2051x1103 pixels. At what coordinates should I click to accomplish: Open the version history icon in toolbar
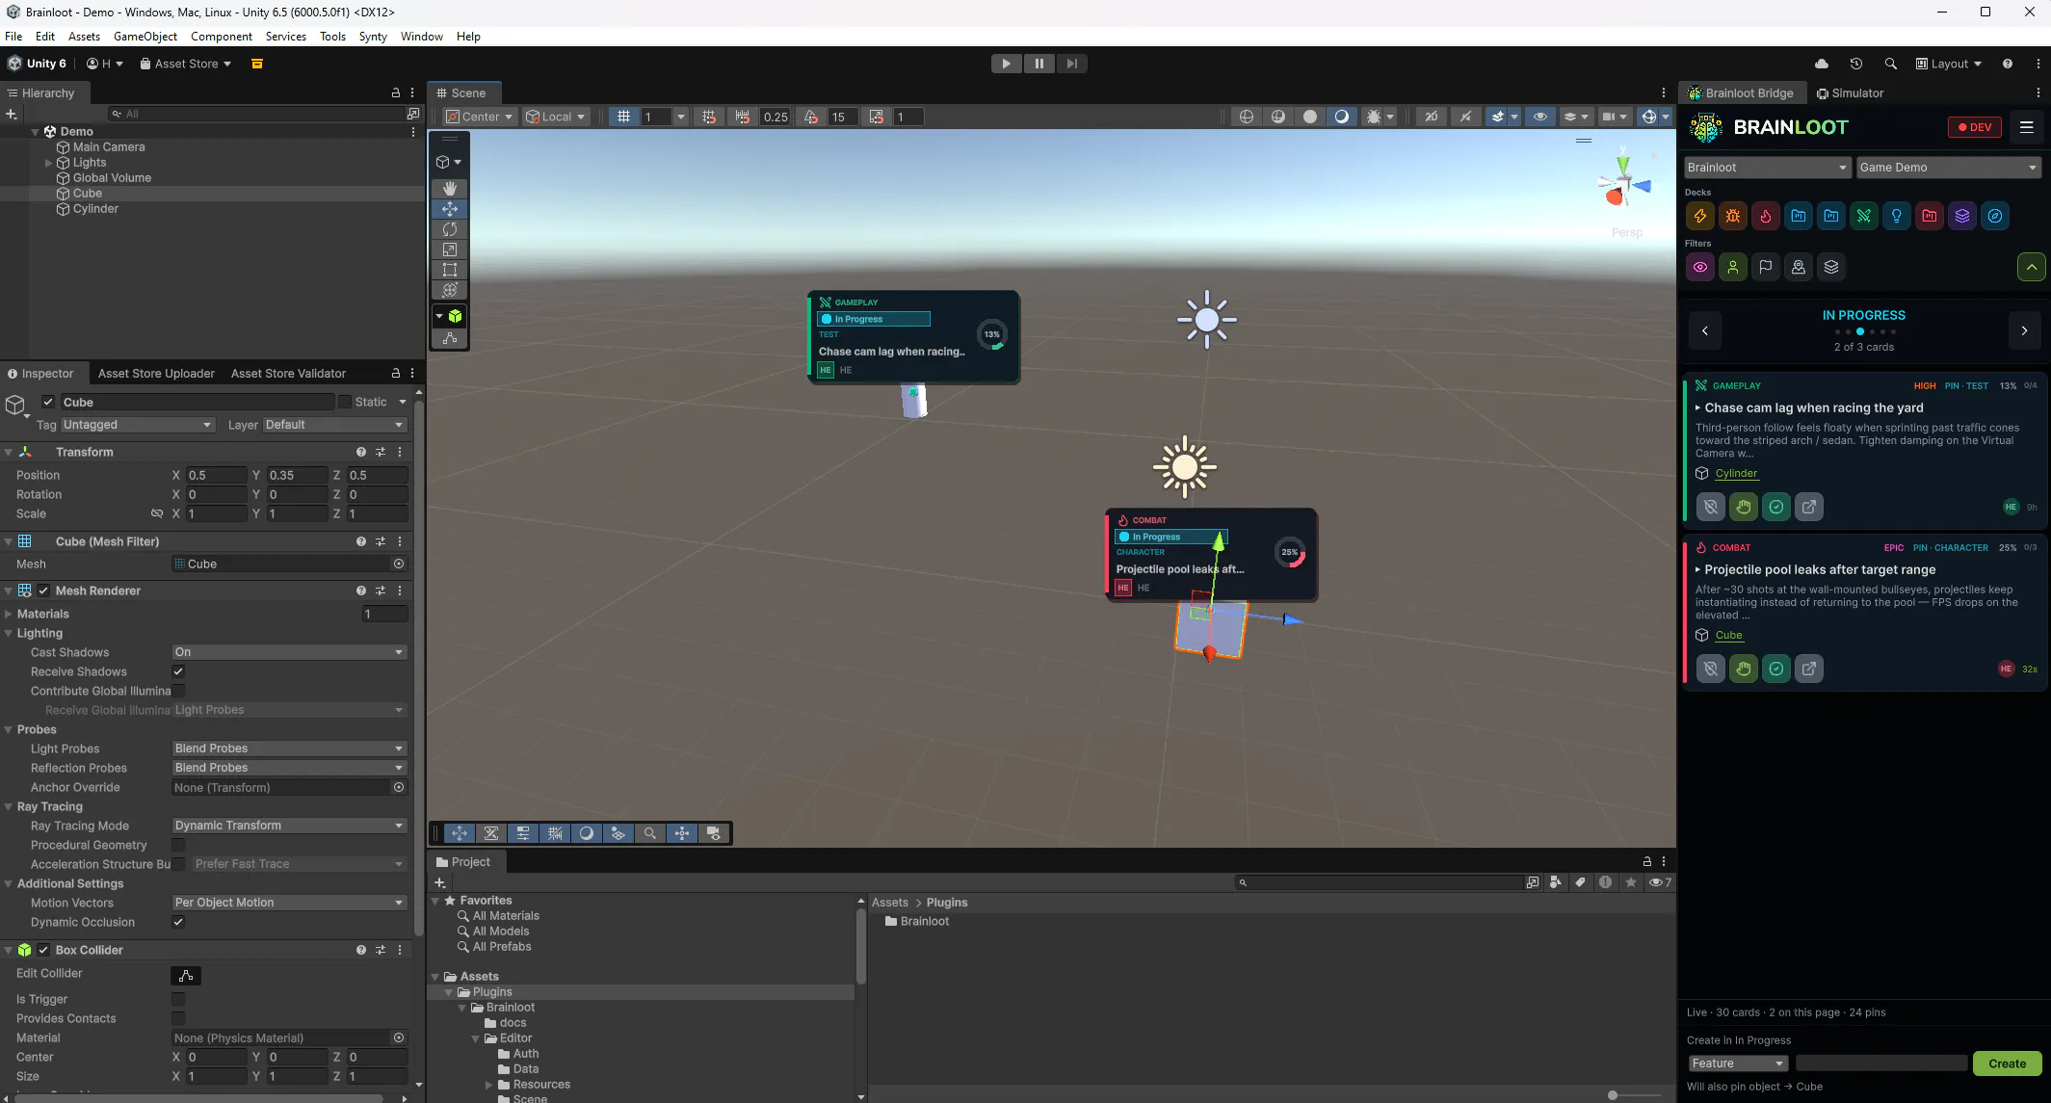point(1856,64)
